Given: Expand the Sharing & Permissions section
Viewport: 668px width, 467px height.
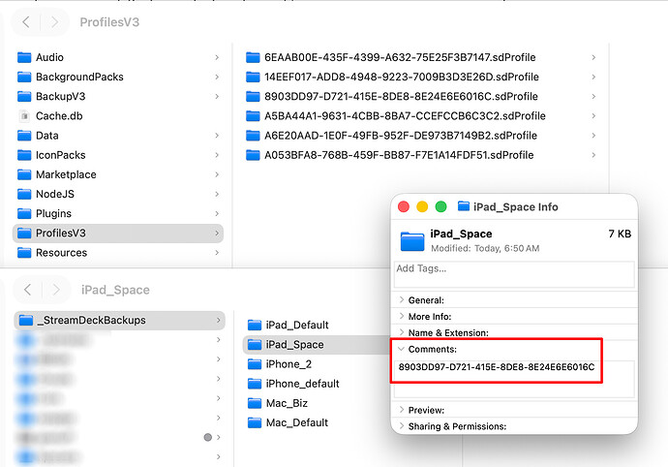Looking at the screenshot, I should point(402,425).
